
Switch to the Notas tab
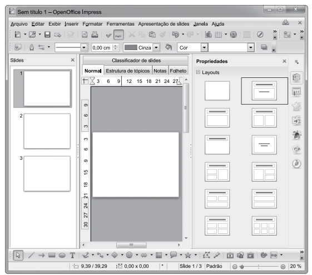pos(160,71)
